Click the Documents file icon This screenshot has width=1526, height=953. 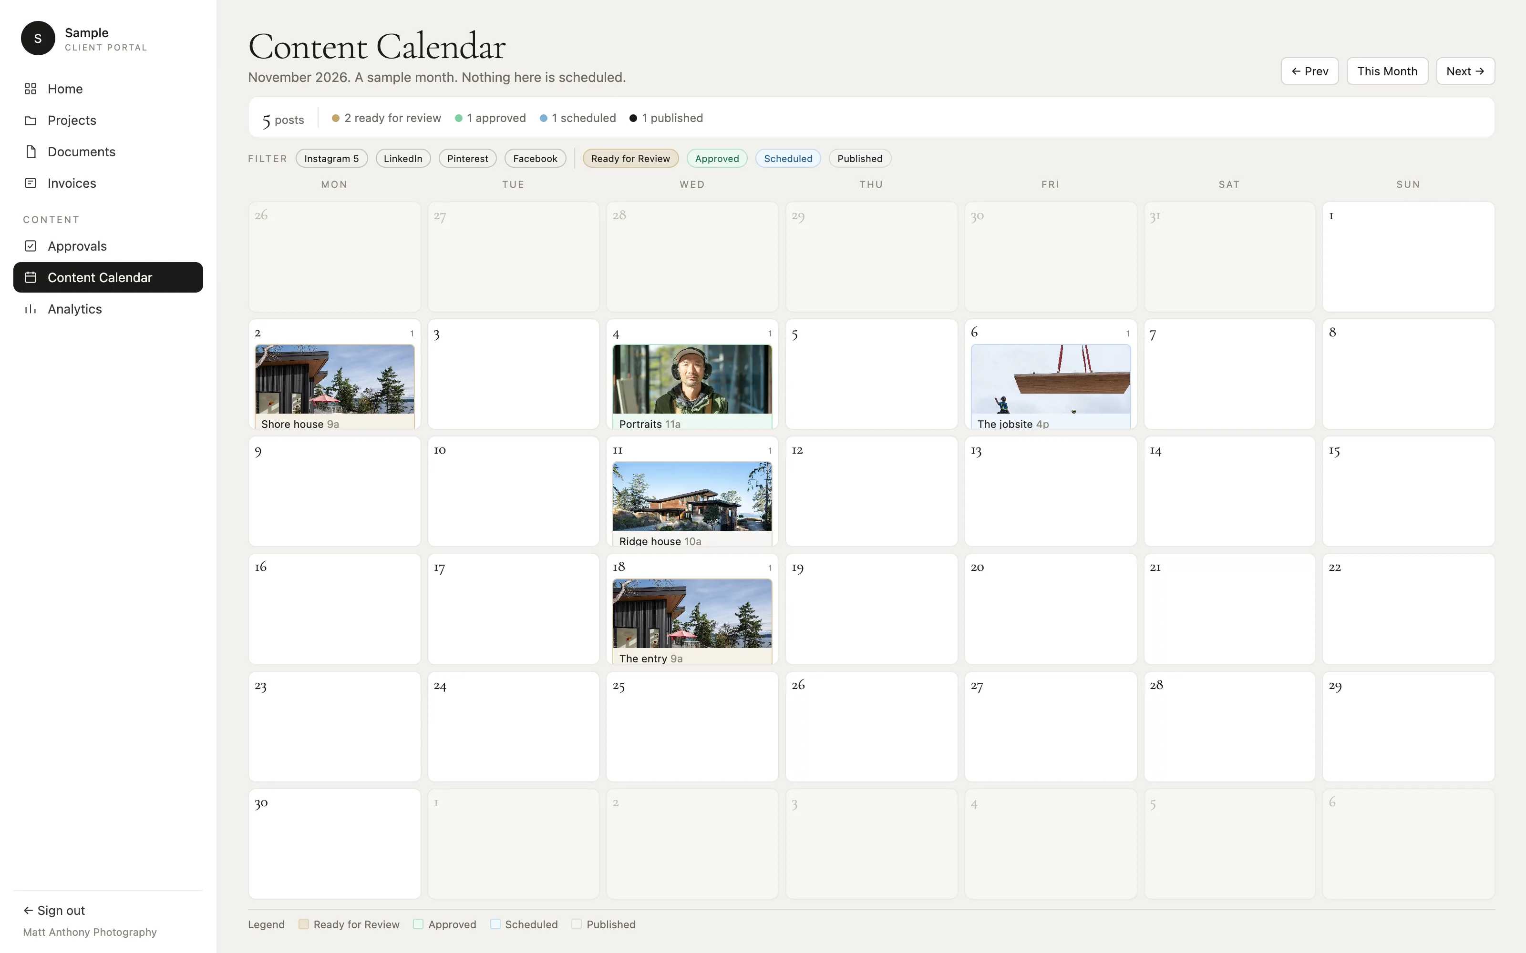[x=30, y=152]
